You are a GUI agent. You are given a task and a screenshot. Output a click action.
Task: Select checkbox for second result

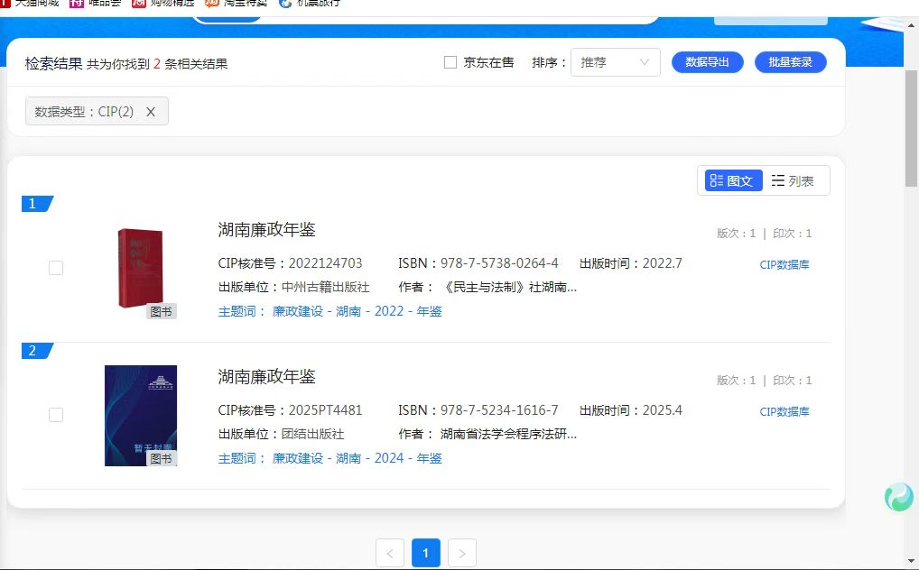click(x=56, y=415)
